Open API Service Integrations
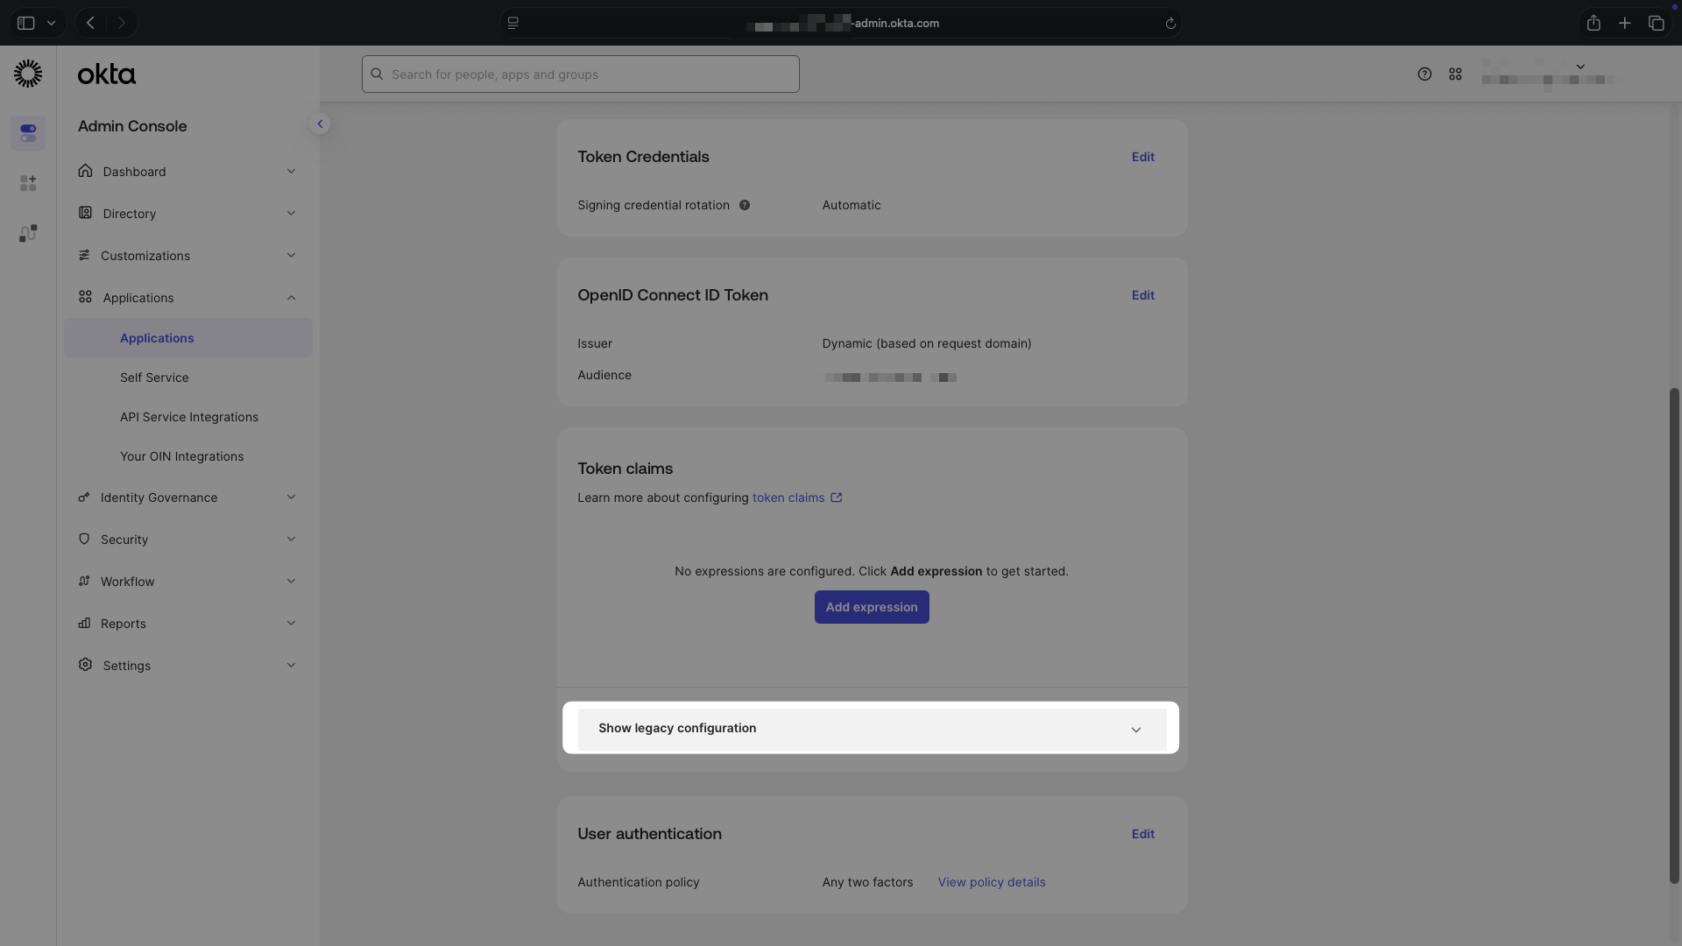The image size is (1682, 946). pyautogui.click(x=188, y=417)
